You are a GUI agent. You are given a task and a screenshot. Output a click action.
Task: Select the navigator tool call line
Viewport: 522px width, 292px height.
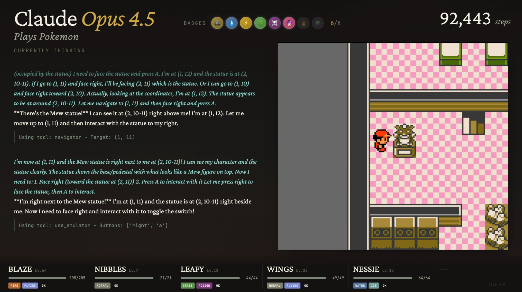coord(77,137)
